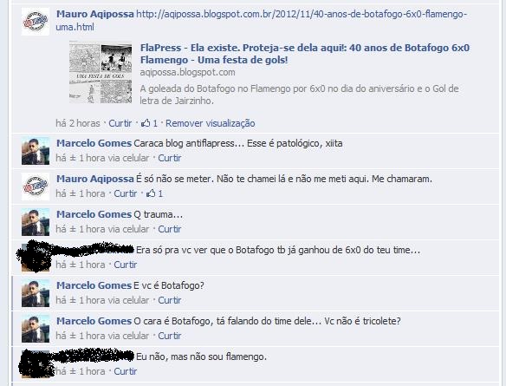
Task: Click Marcelo Gomes avatar beside "Q trauma" comment
Action: (36, 222)
